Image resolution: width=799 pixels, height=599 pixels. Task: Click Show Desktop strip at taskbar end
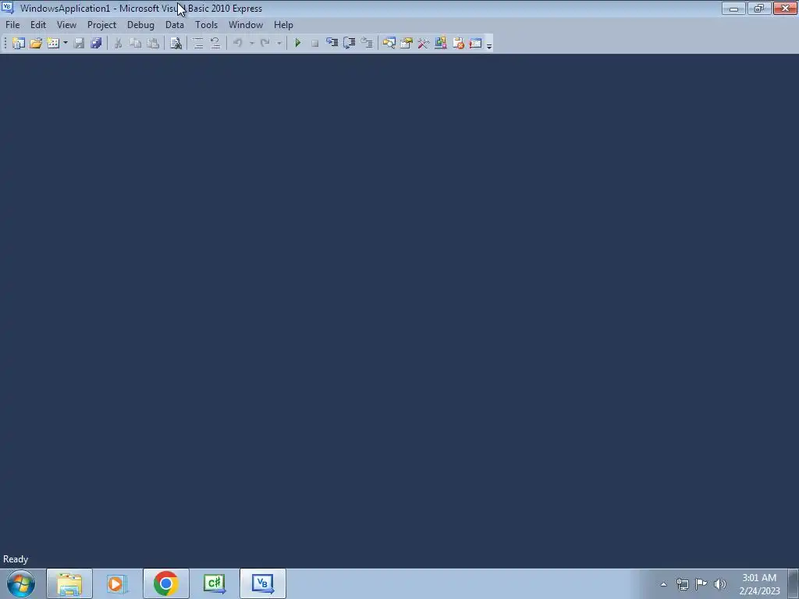794,583
